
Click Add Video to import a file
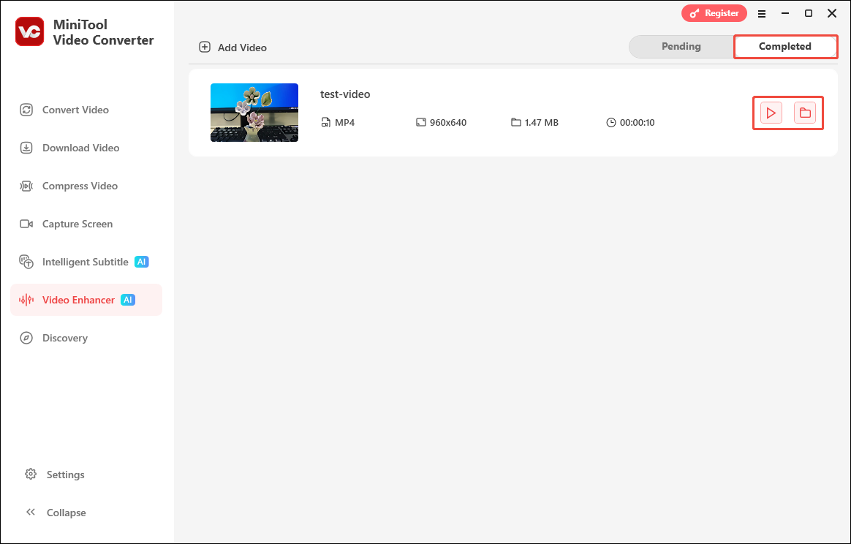[232, 47]
